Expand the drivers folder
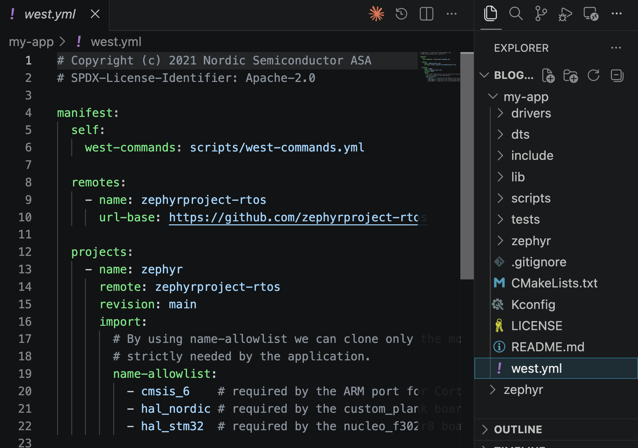The width and height of the screenshot is (638, 448). click(x=500, y=113)
